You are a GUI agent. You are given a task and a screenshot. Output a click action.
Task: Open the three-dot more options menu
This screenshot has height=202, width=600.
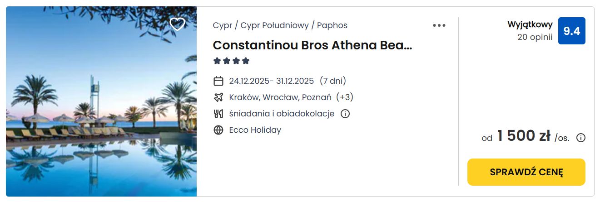[439, 25]
